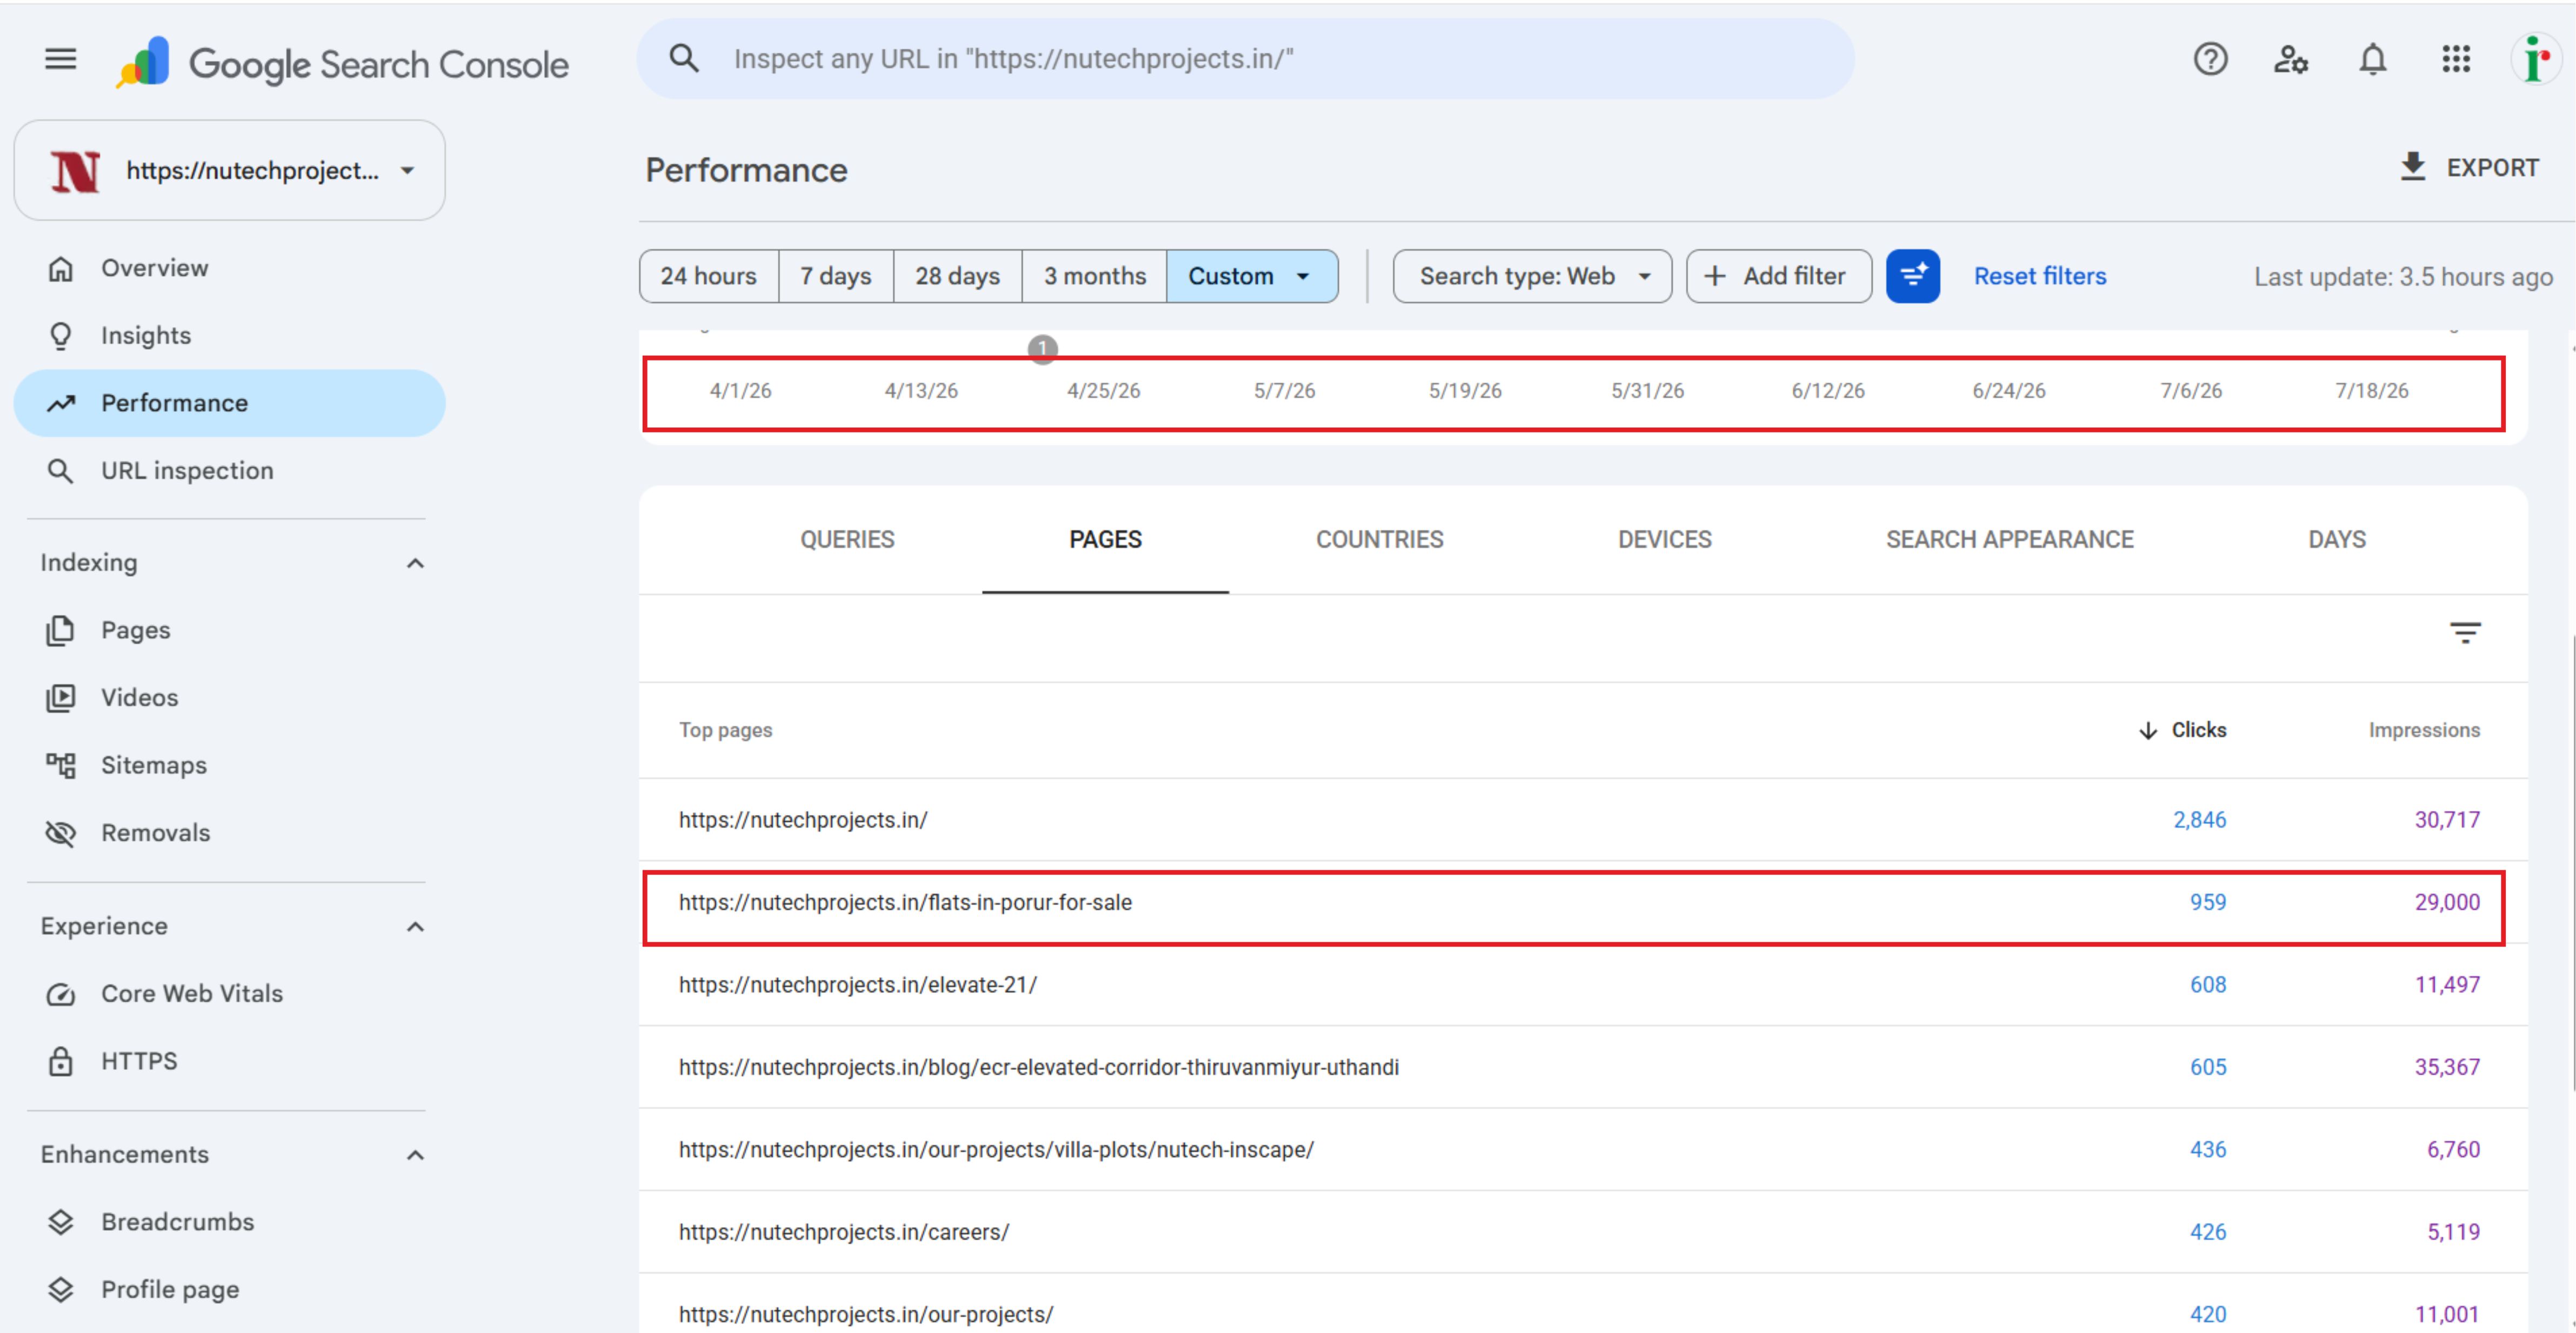Viewport: 2576px width, 1333px height.
Task: Switch to the QUERIES tab
Action: coord(847,540)
